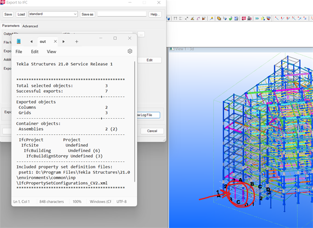This screenshot has height=228, width=313.
Task: Click the new tab plus icon in Notepad
Action: [x=77, y=41]
